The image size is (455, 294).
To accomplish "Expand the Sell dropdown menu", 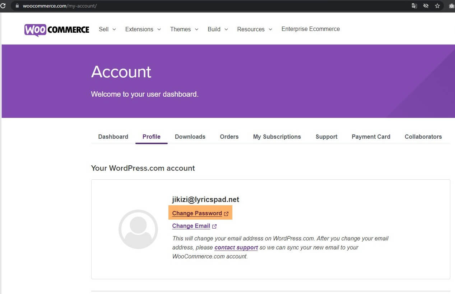I will pyautogui.click(x=107, y=29).
